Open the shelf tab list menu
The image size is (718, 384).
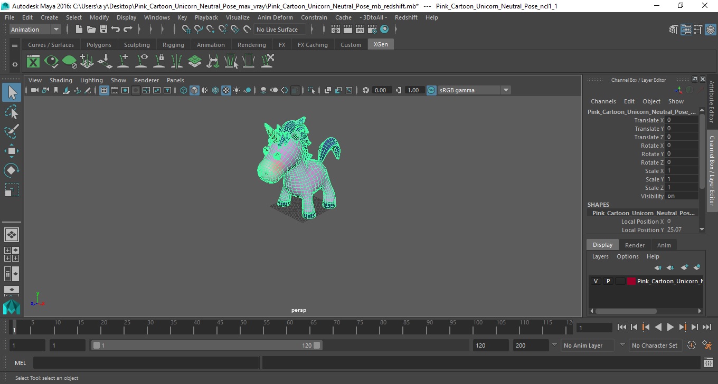[15, 45]
